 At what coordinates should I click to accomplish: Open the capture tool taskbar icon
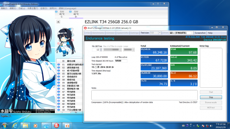pyautogui.click(x=67, y=126)
